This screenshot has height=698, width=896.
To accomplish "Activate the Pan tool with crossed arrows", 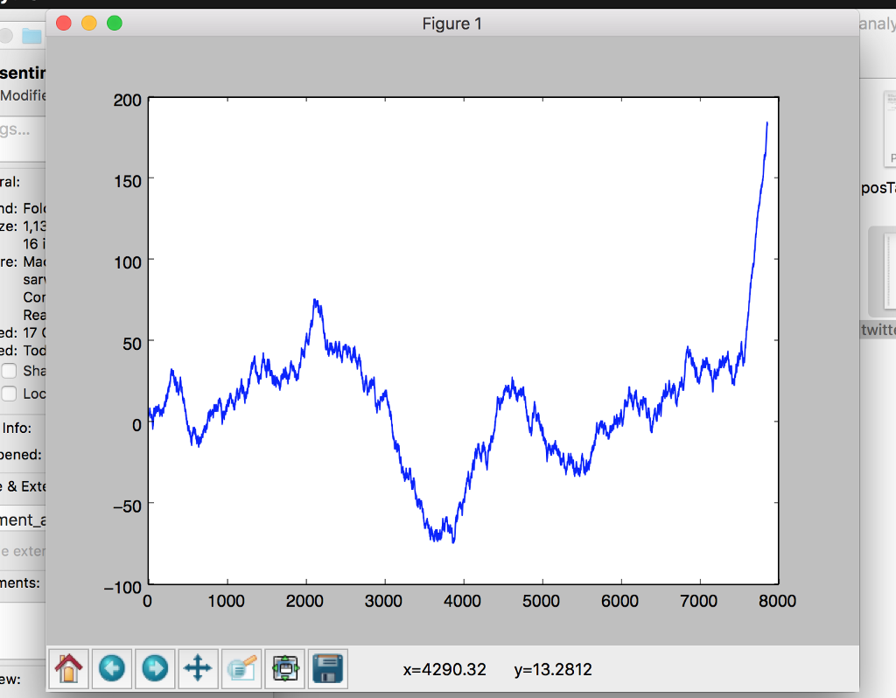I will [x=198, y=669].
